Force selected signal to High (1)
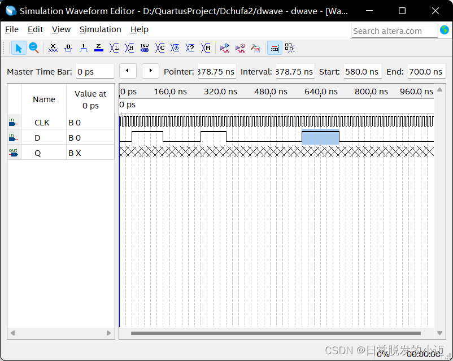 click(84, 48)
